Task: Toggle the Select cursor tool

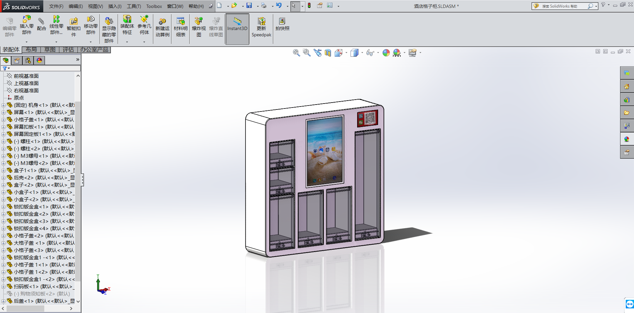Action: 294,6
